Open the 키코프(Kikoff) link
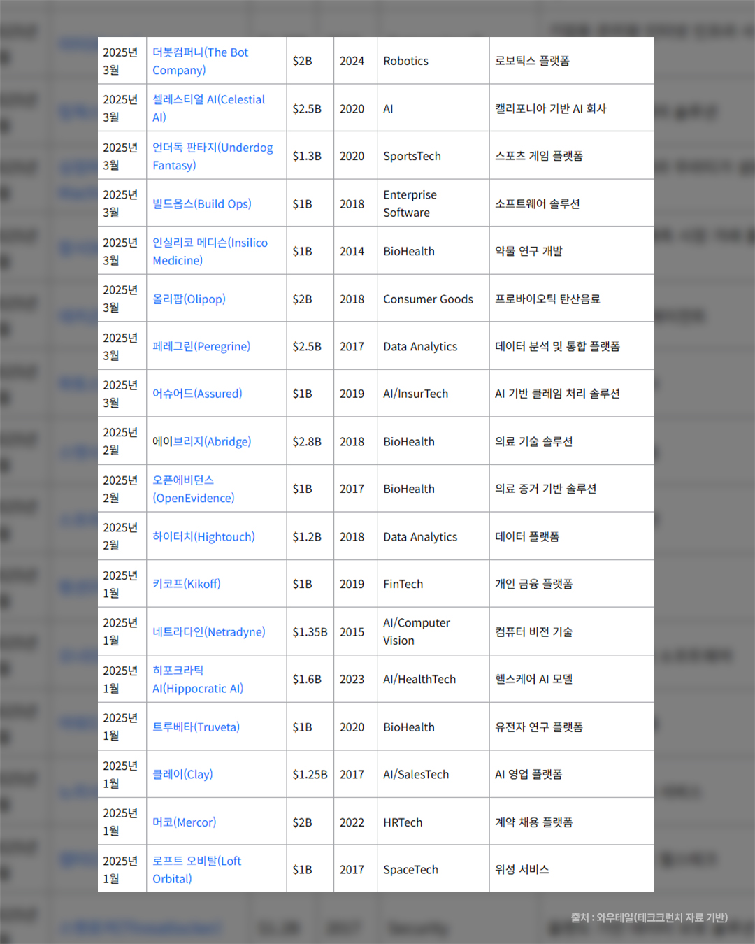755x944 pixels. pyautogui.click(x=187, y=585)
